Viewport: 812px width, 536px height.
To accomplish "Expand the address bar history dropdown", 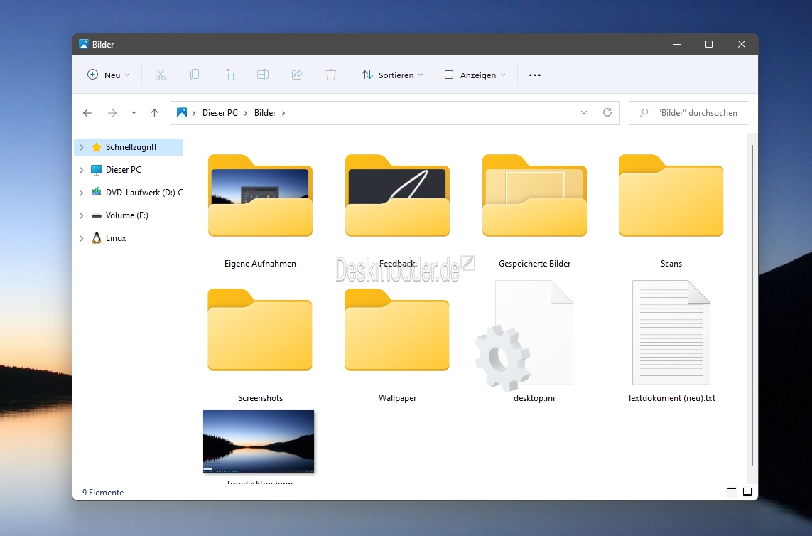I will click(584, 112).
